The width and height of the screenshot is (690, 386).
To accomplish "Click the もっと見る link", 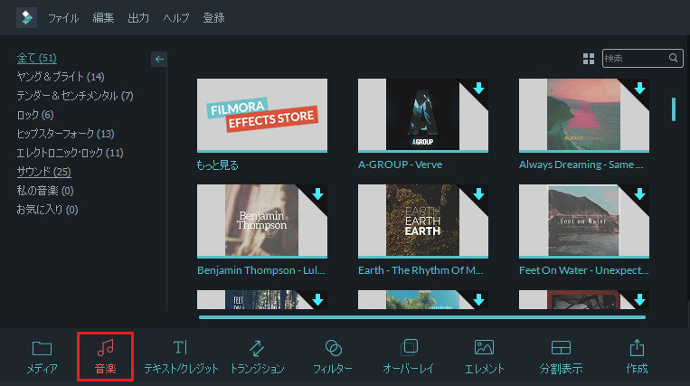I will point(217,165).
